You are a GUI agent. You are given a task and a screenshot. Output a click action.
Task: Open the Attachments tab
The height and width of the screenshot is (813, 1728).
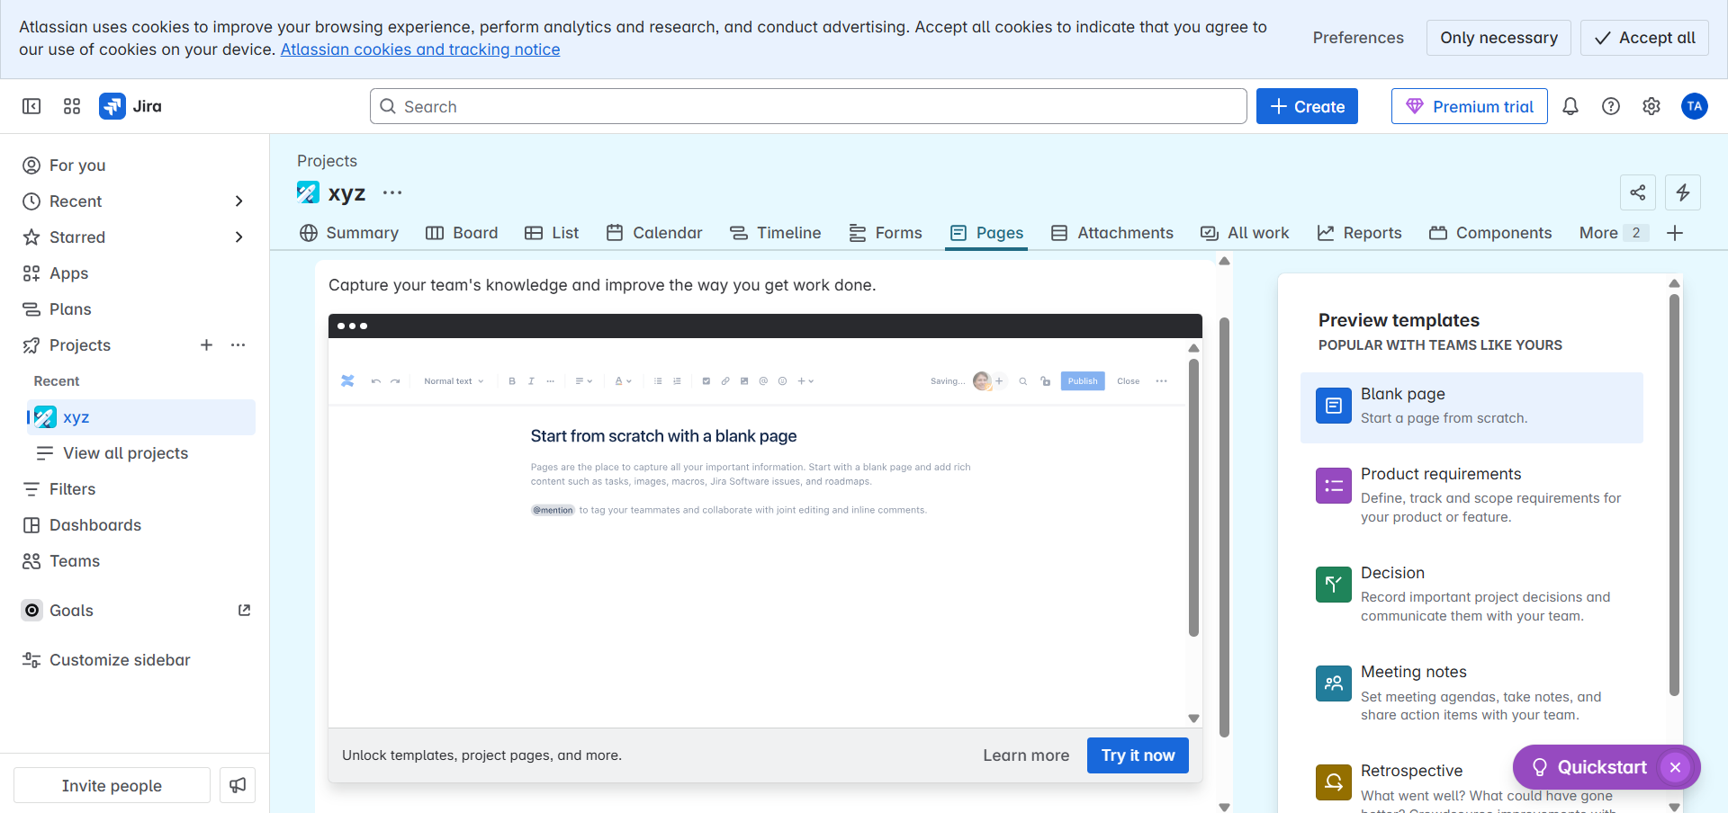pyautogui.click(x=1112, y=233)
